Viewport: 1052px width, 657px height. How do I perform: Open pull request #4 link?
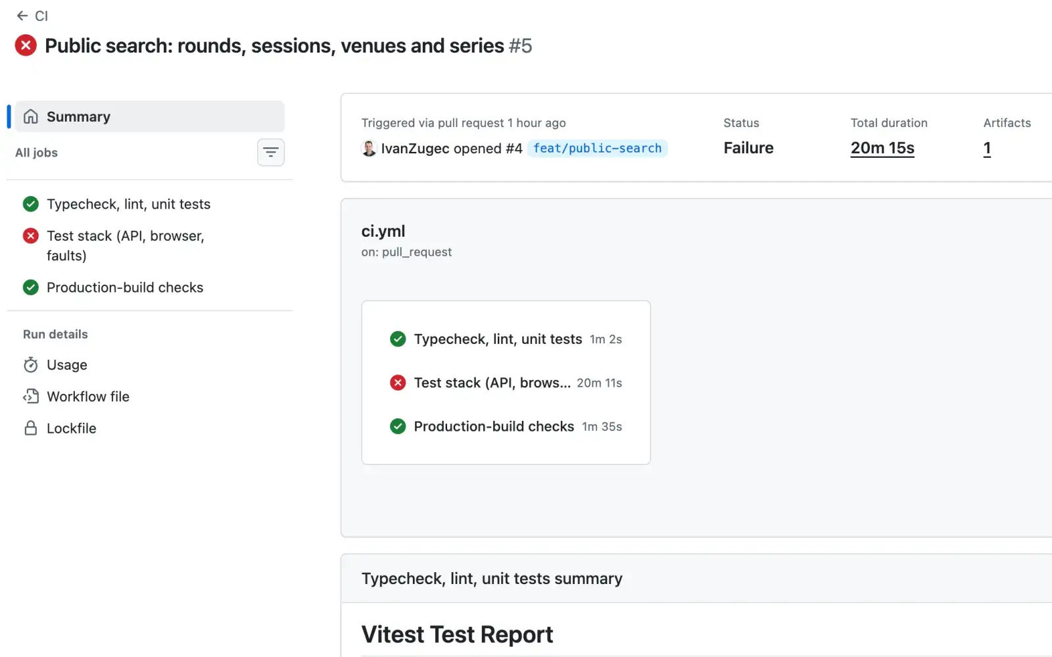pyautogui.click(x=514, y=149)
